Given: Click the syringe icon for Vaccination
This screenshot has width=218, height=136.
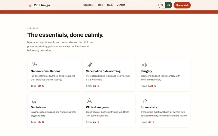Looking at the screenshot, I should [89, 65].
